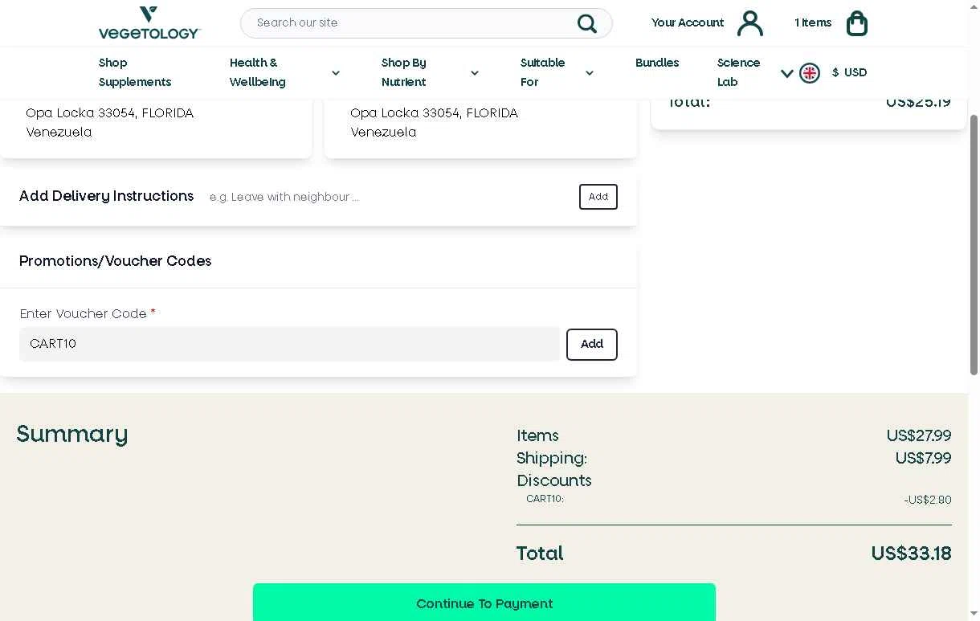
Task: Open the shopping bag icon
Action: 857,23
